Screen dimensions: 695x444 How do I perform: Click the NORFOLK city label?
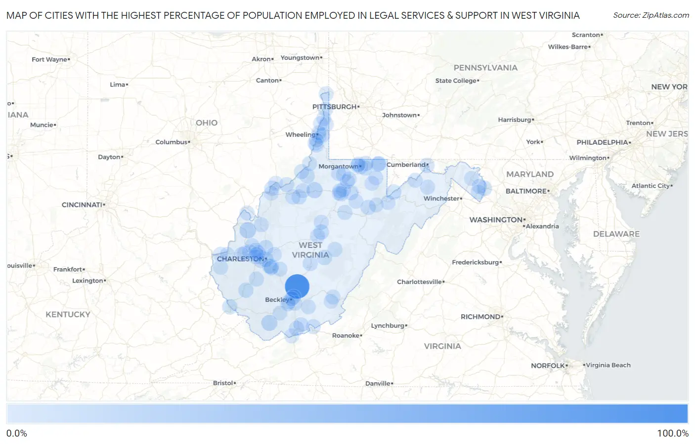[x=548, y=366]
